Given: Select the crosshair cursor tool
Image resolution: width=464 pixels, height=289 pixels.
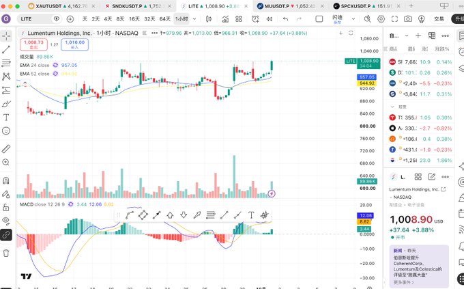Looking at the screenshot, I should click(6, 36).
